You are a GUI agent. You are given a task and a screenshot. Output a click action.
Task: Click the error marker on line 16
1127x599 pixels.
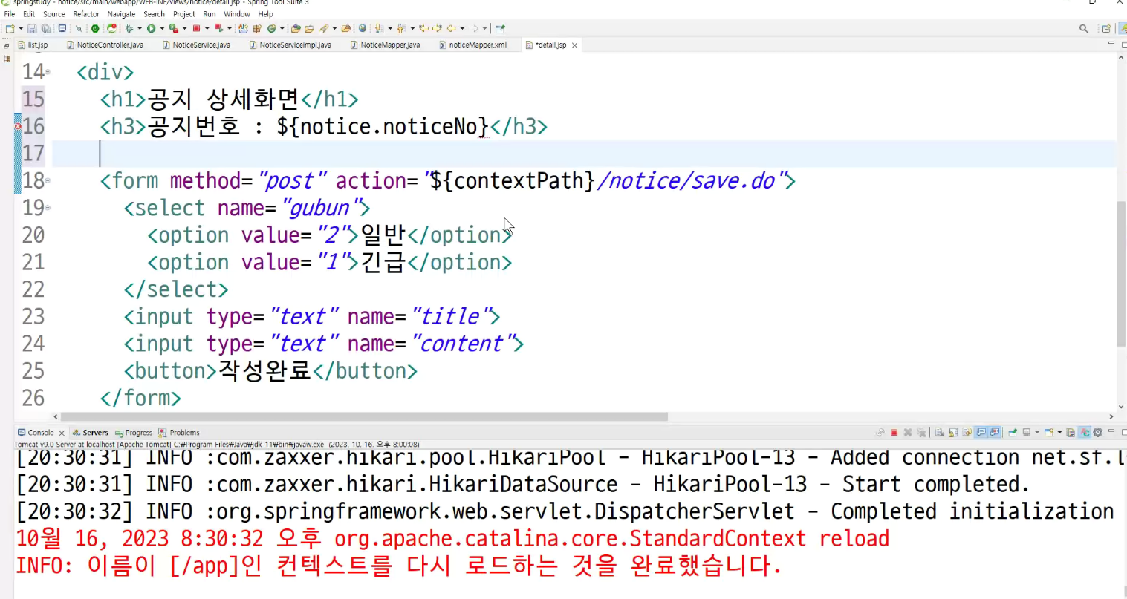click(x=18, y=126)
